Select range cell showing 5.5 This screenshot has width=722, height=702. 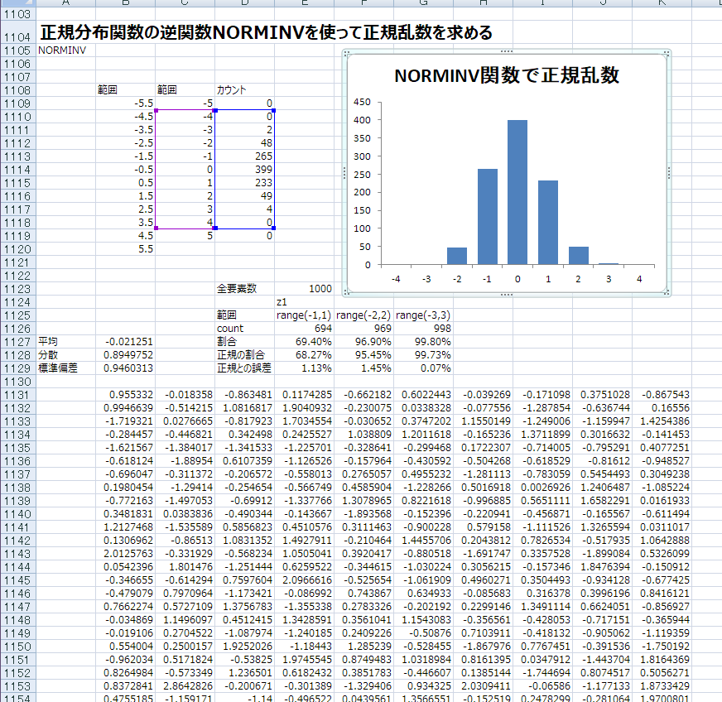coord(125,249)
